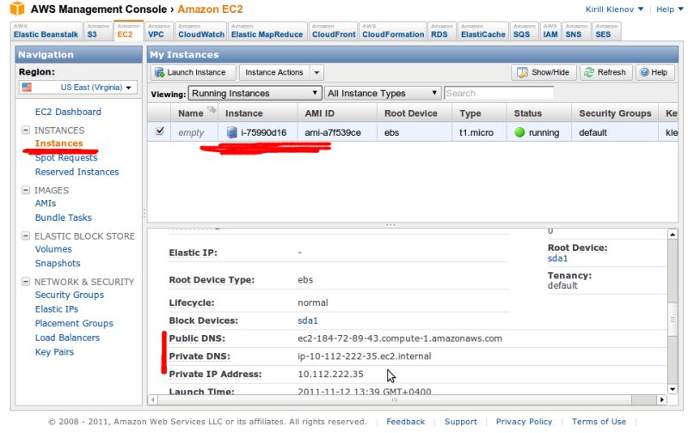
Task: Sort by the Status column header
Action: 539,113
